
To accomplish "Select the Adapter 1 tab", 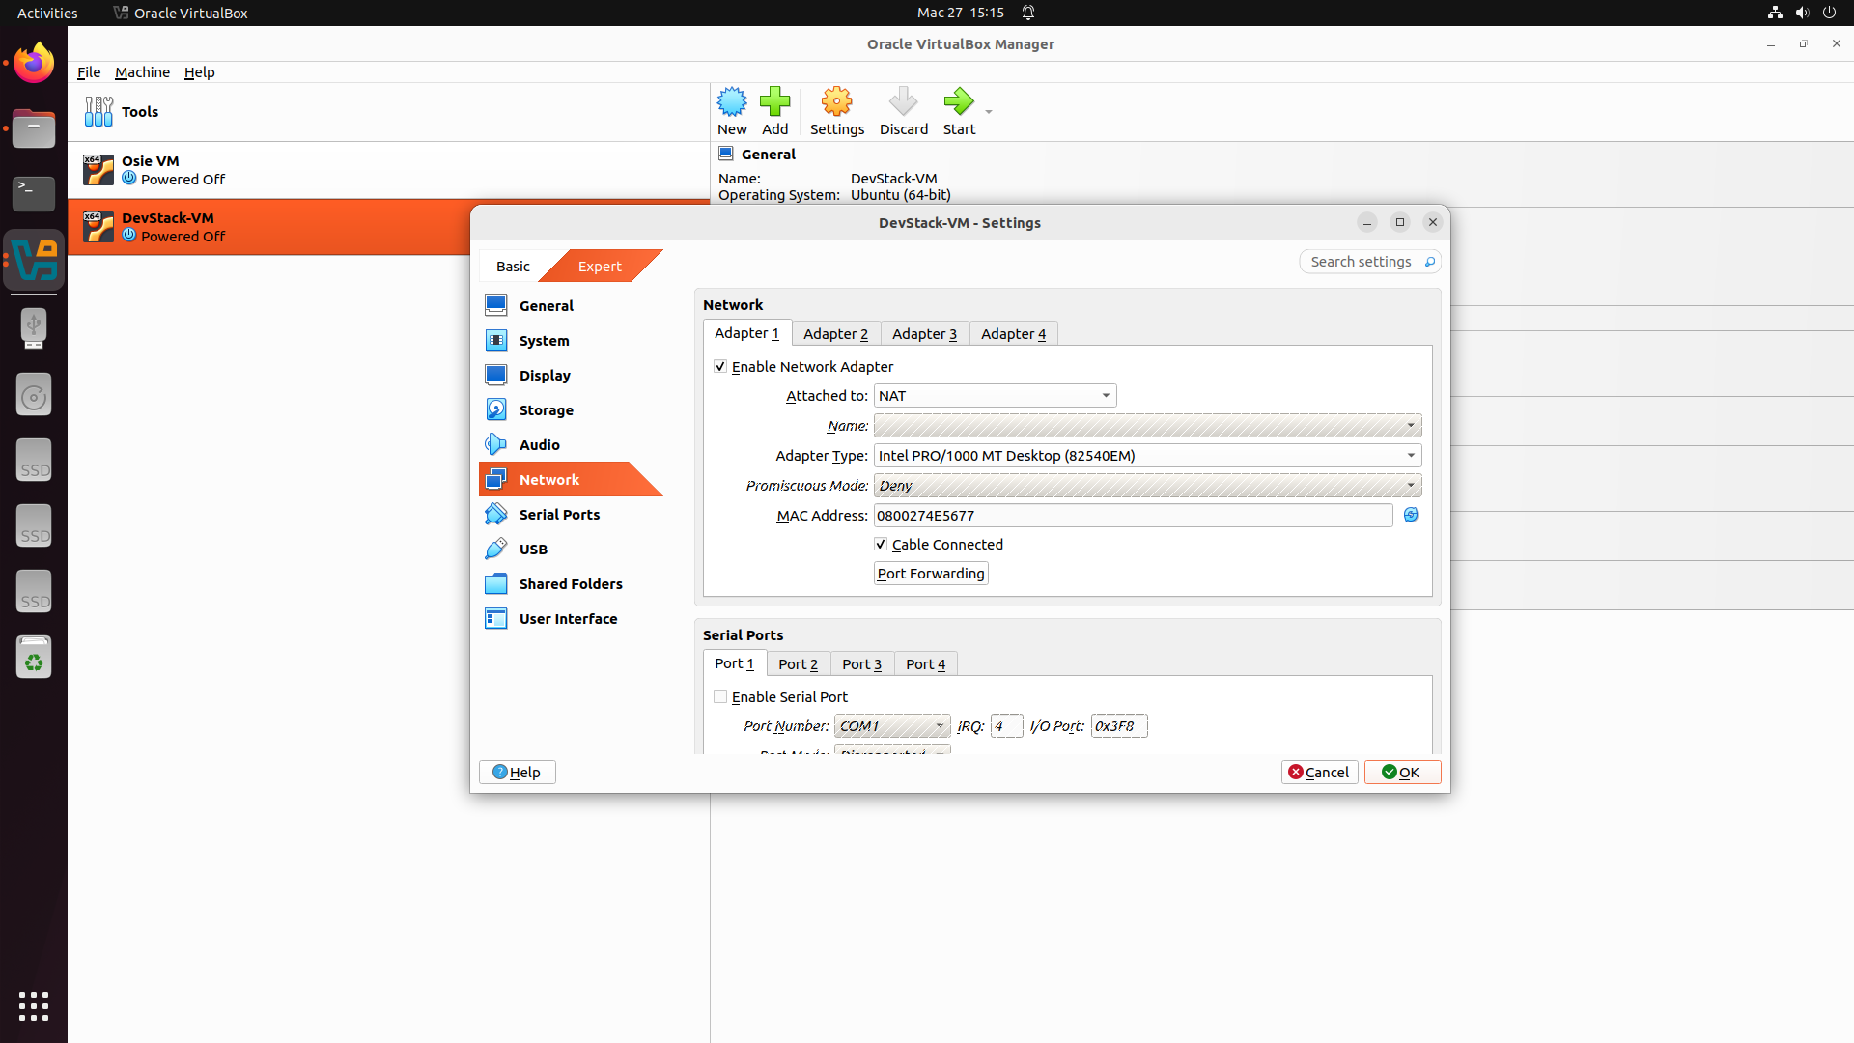I will coord(746,333).
